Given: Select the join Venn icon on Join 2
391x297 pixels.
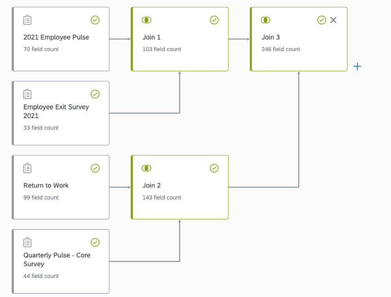Looking at the screenshot, I should click(x=146, y=168).
